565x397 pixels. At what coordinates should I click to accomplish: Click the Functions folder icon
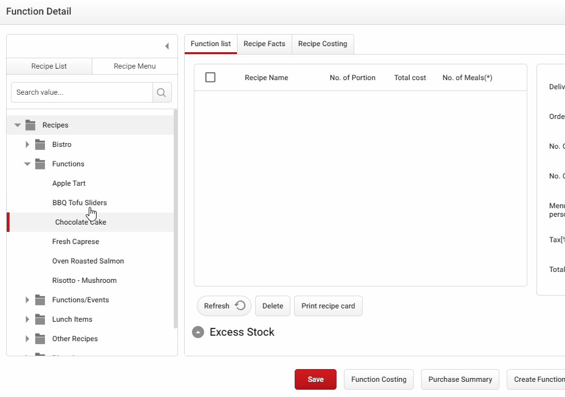point(40,164)
